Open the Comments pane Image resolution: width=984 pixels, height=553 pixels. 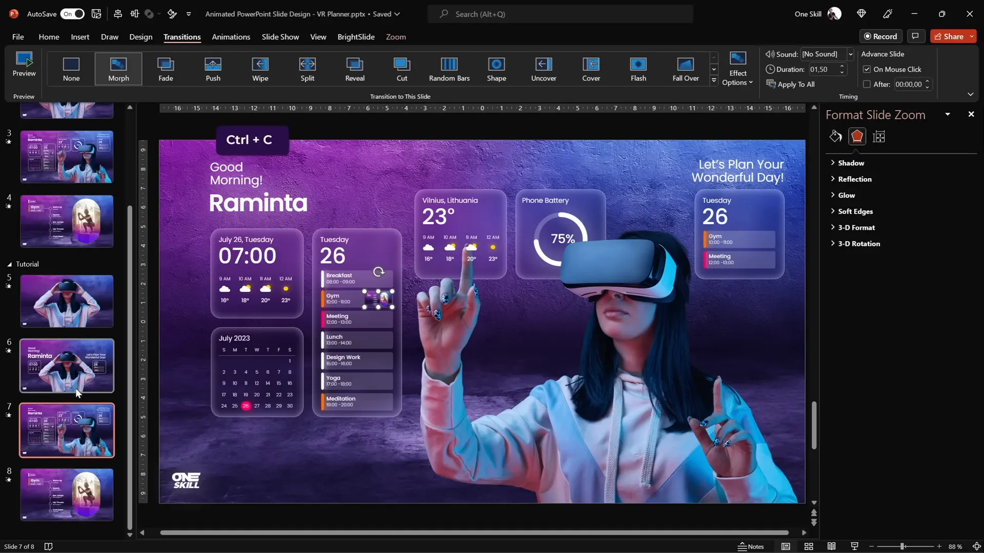[x=915, y=36]
